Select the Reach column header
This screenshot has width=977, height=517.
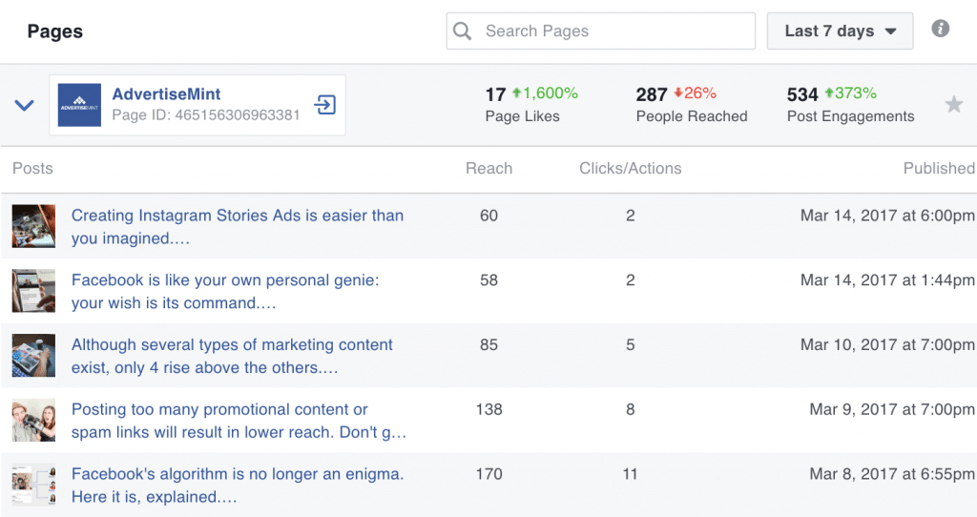[x=489, y=168]
